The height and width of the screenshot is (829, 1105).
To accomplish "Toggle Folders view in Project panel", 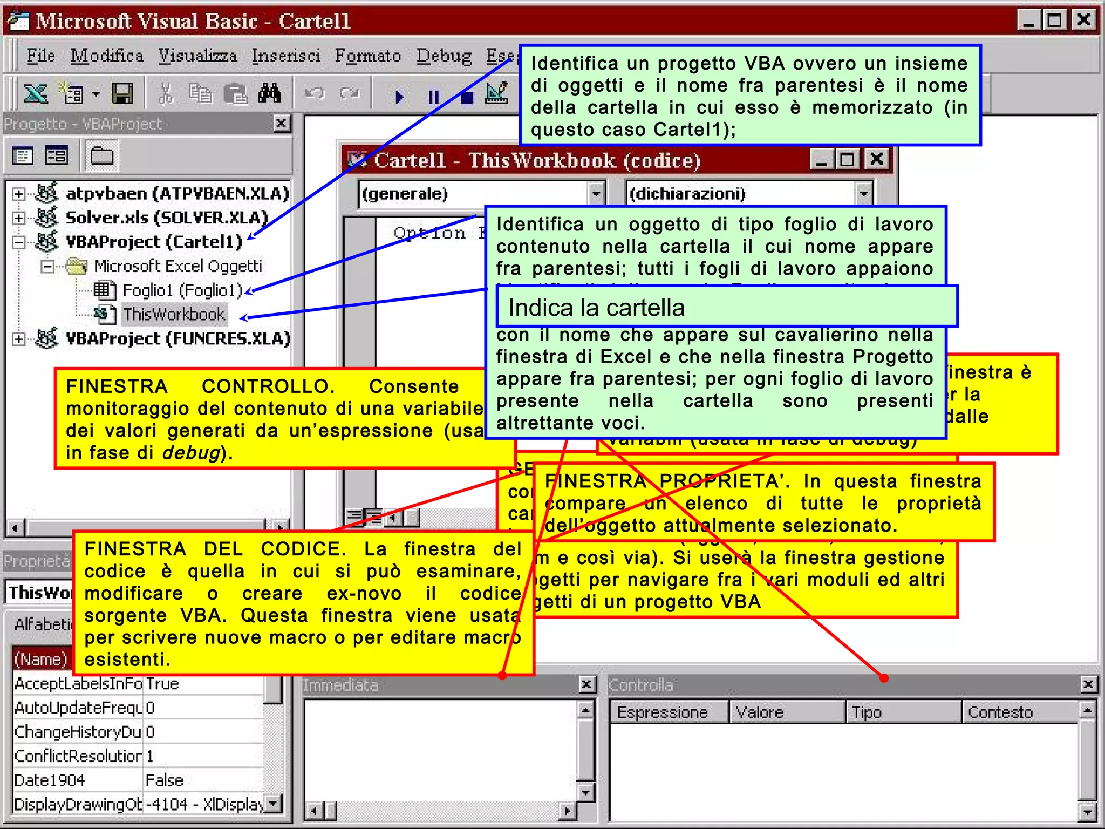I will tap(101, 156).
